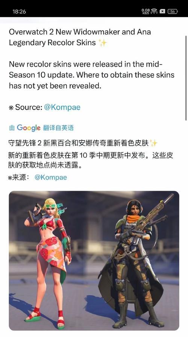Tap the Google logo in translation attribution

pos(29,128)
